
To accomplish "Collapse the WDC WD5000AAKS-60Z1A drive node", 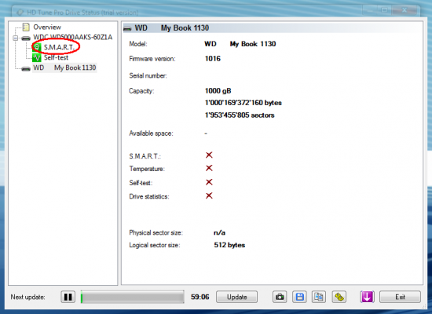I will point(16,38).
